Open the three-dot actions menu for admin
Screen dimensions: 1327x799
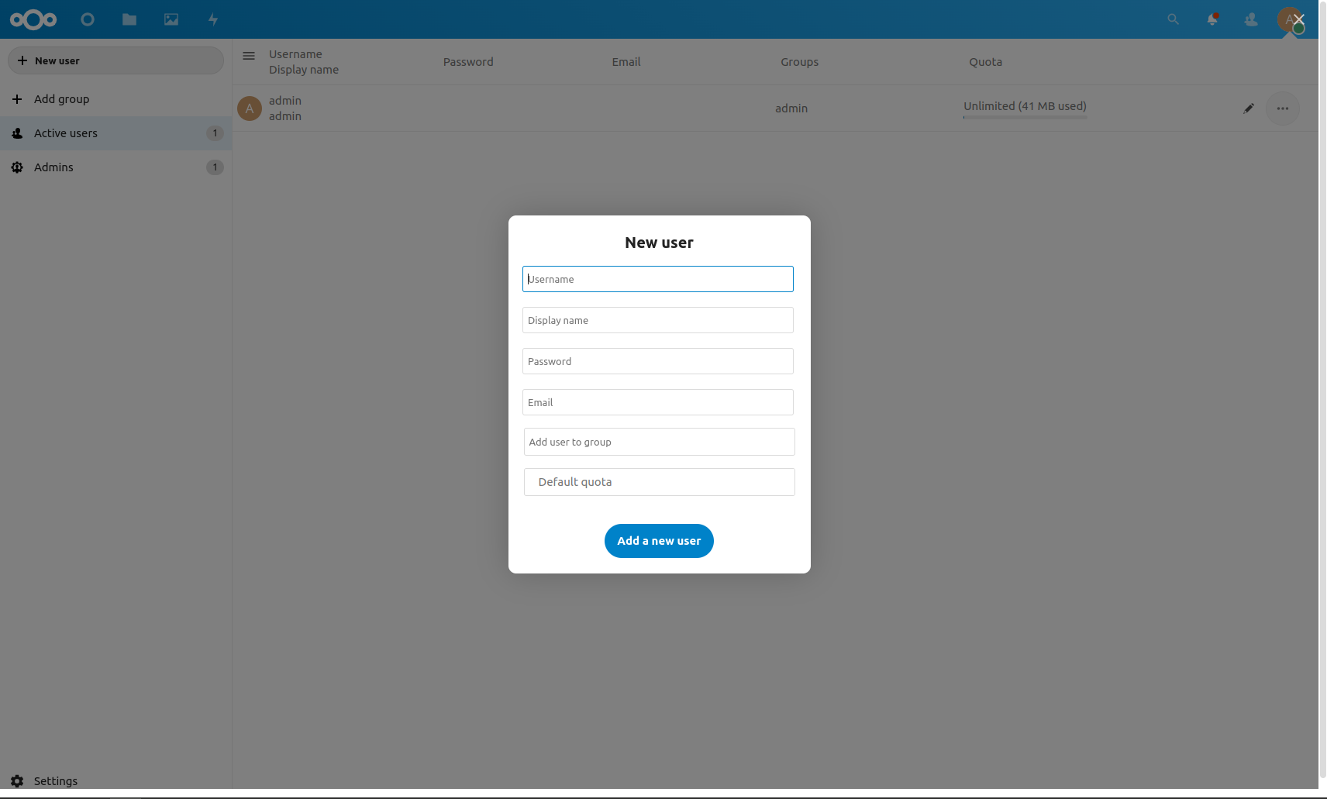point(1282,108)
